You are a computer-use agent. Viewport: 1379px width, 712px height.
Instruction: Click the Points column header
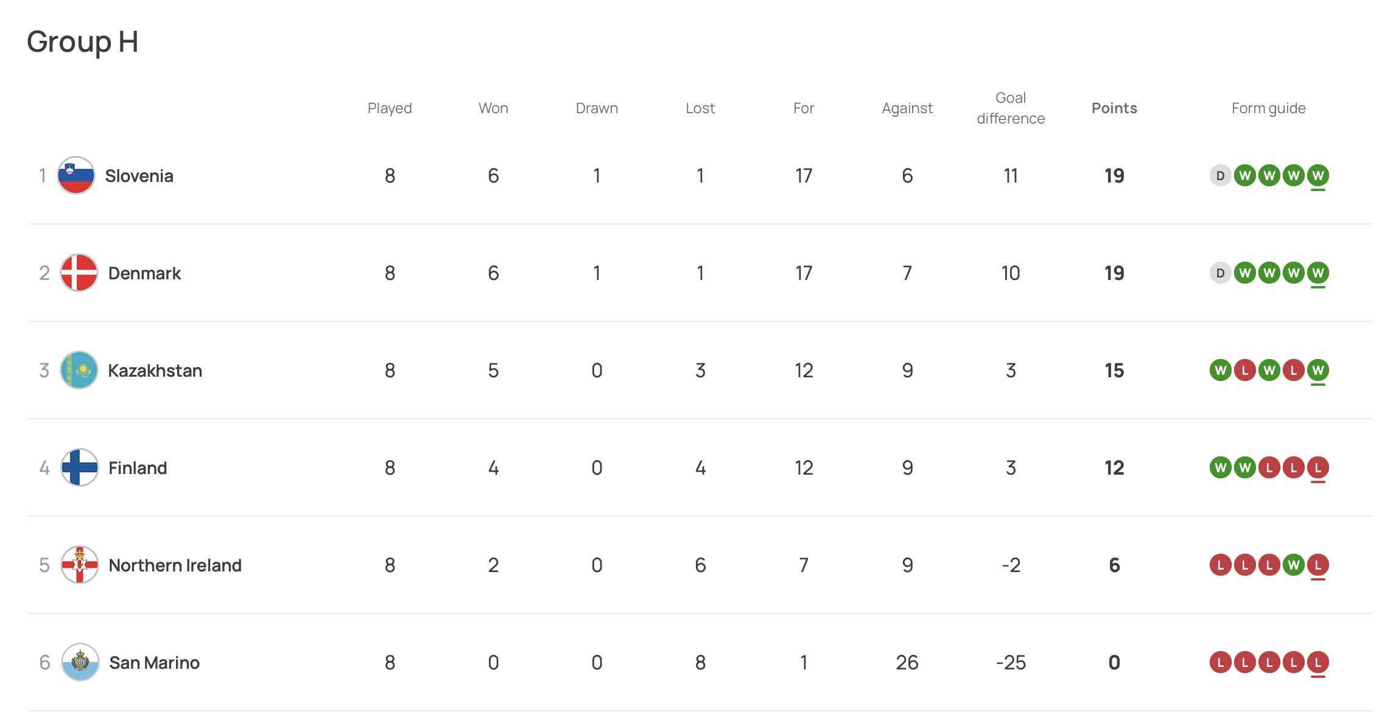pyautogui.click(x=1114, y=108)
